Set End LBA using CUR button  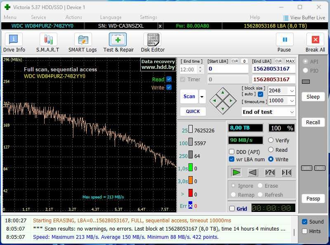coord(278,61)
